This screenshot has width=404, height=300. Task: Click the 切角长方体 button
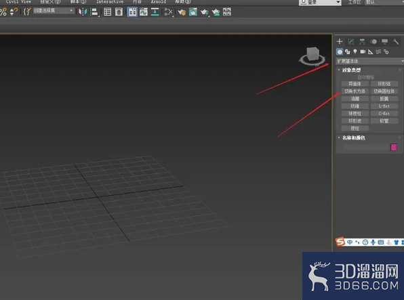(355, 91)
